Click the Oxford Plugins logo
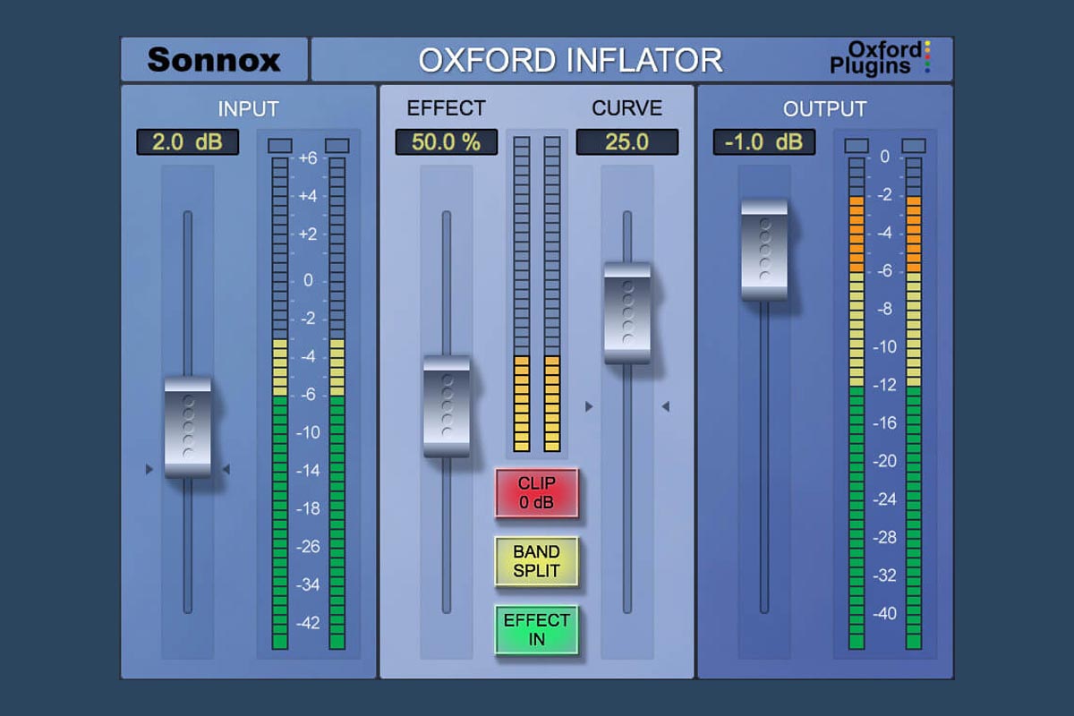1074x716 pixels. click(x=882, y=57)
